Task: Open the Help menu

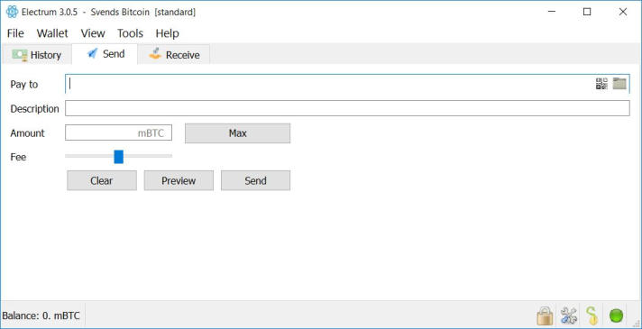Action: point(167,33)
